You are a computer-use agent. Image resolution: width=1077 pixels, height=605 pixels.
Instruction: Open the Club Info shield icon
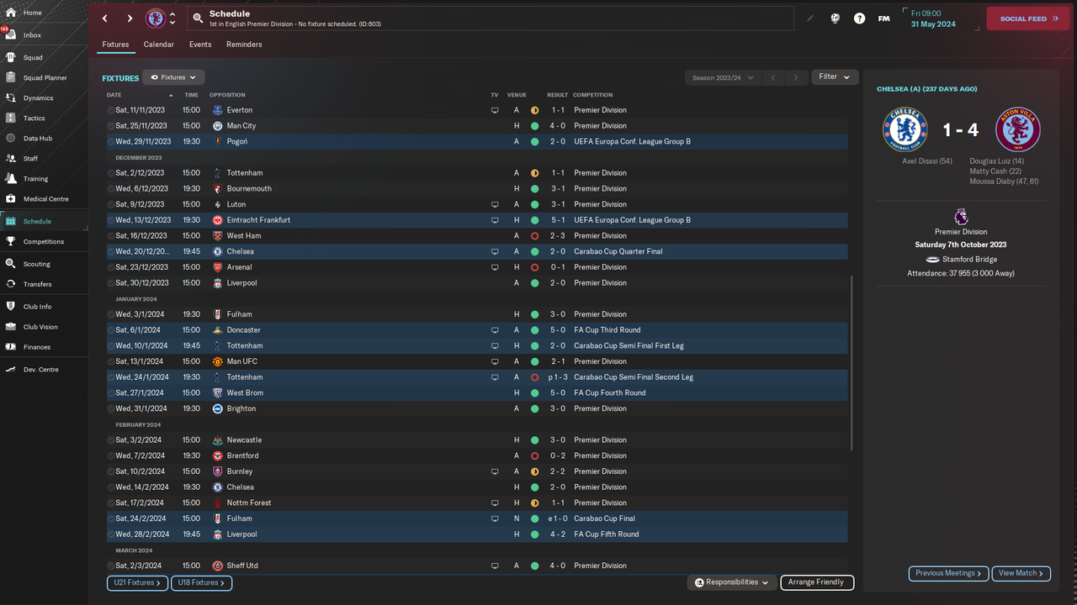pyautogui.click(x=11, y=307)
